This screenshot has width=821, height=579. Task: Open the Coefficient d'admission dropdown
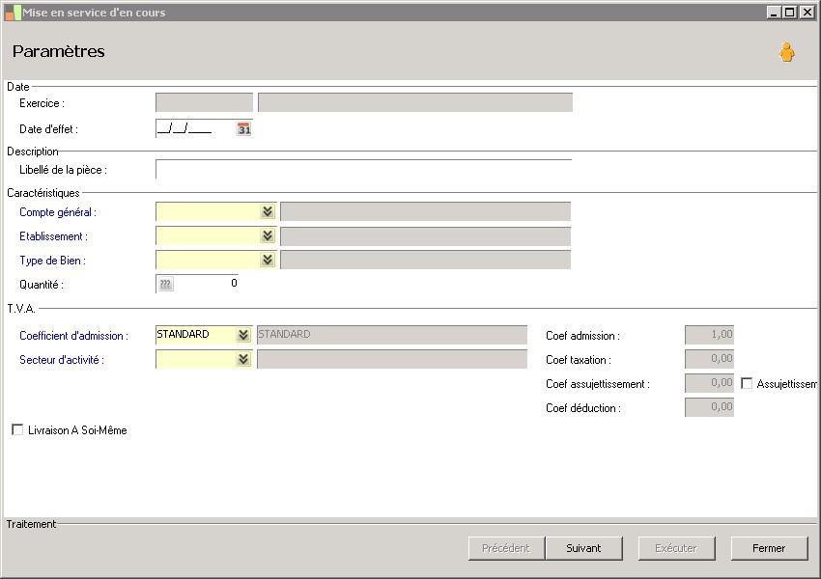point(243,335)
